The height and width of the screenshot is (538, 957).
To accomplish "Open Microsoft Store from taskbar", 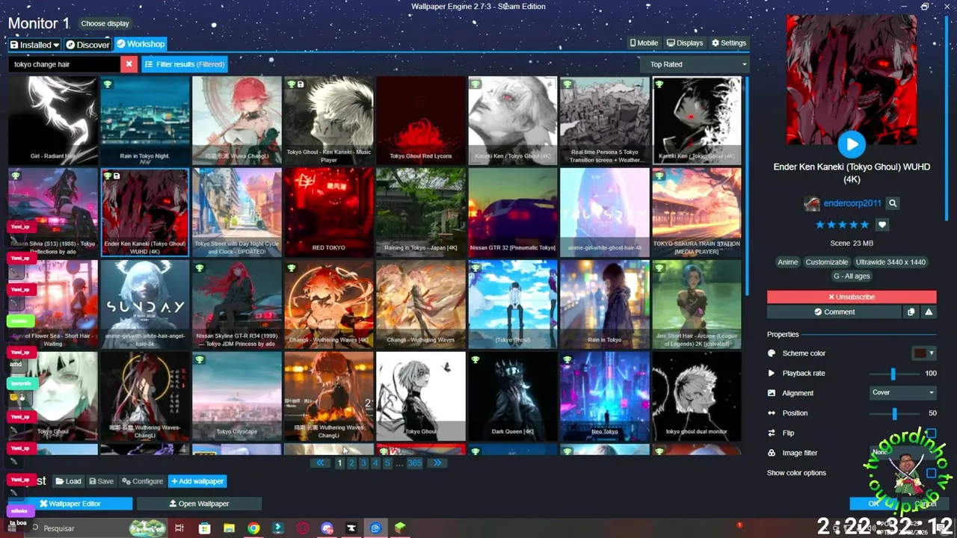I will (204, 528).
